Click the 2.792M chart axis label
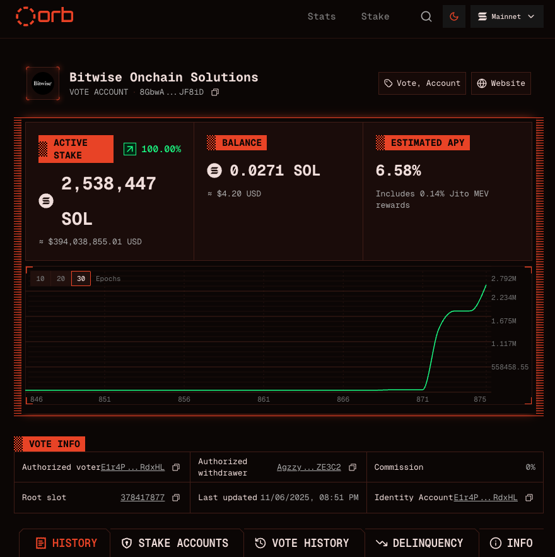The image size is (555, 557). [x=503, y=278]
